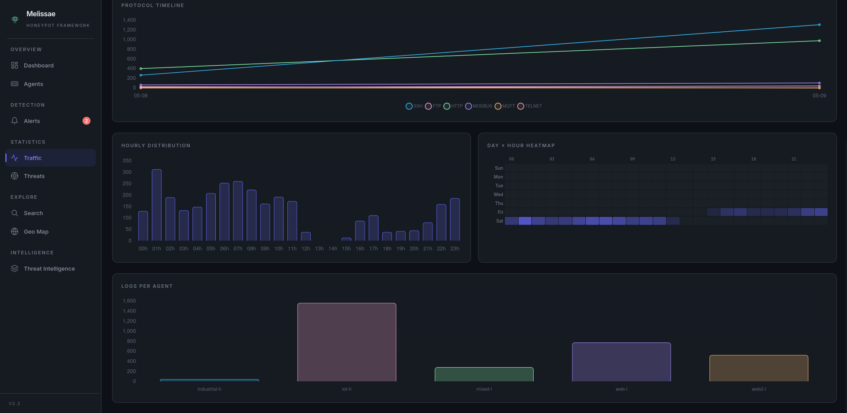Viewport: 847px width, 413px height.
Task: Click the 12h bar in Hourly Distribution
Action: 306,236
